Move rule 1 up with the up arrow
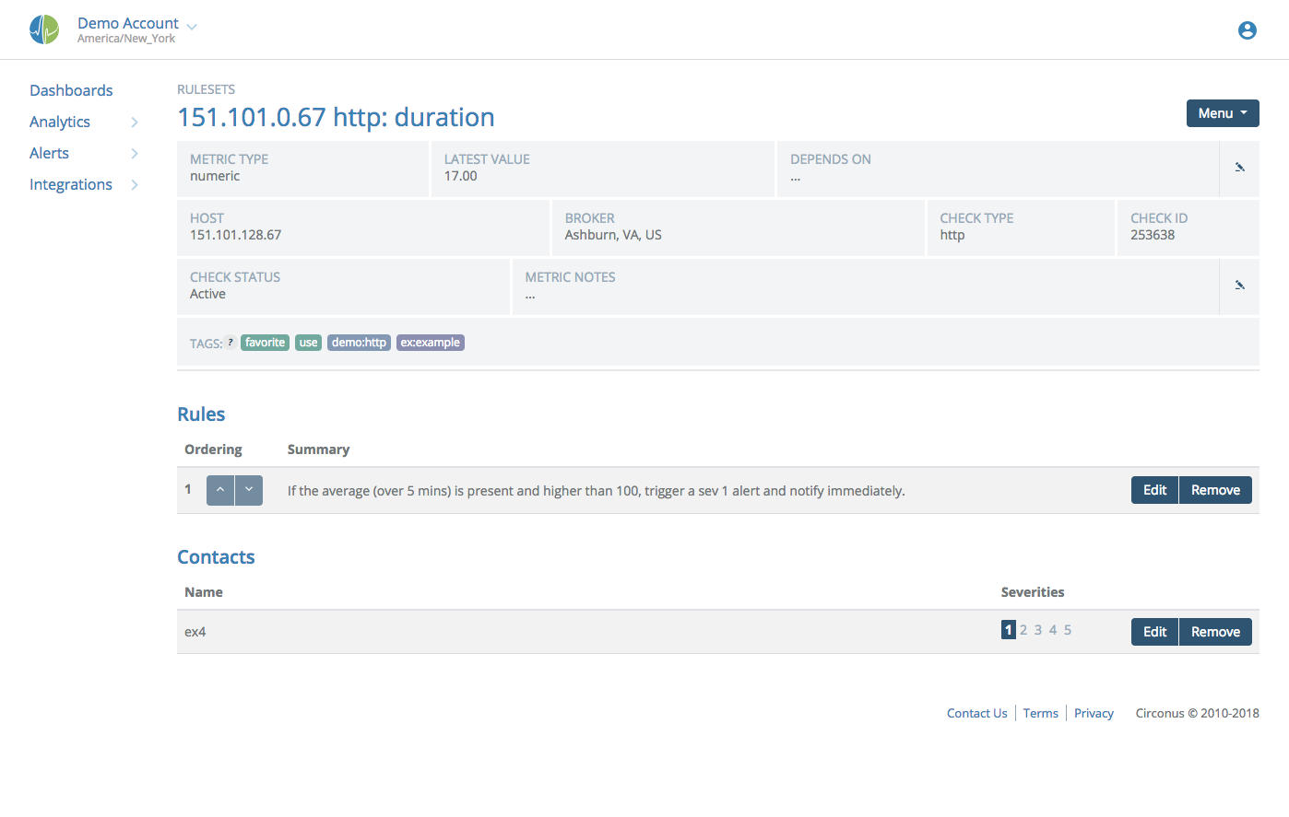The height and width of the screenshot is (817, 1289). 219,489
